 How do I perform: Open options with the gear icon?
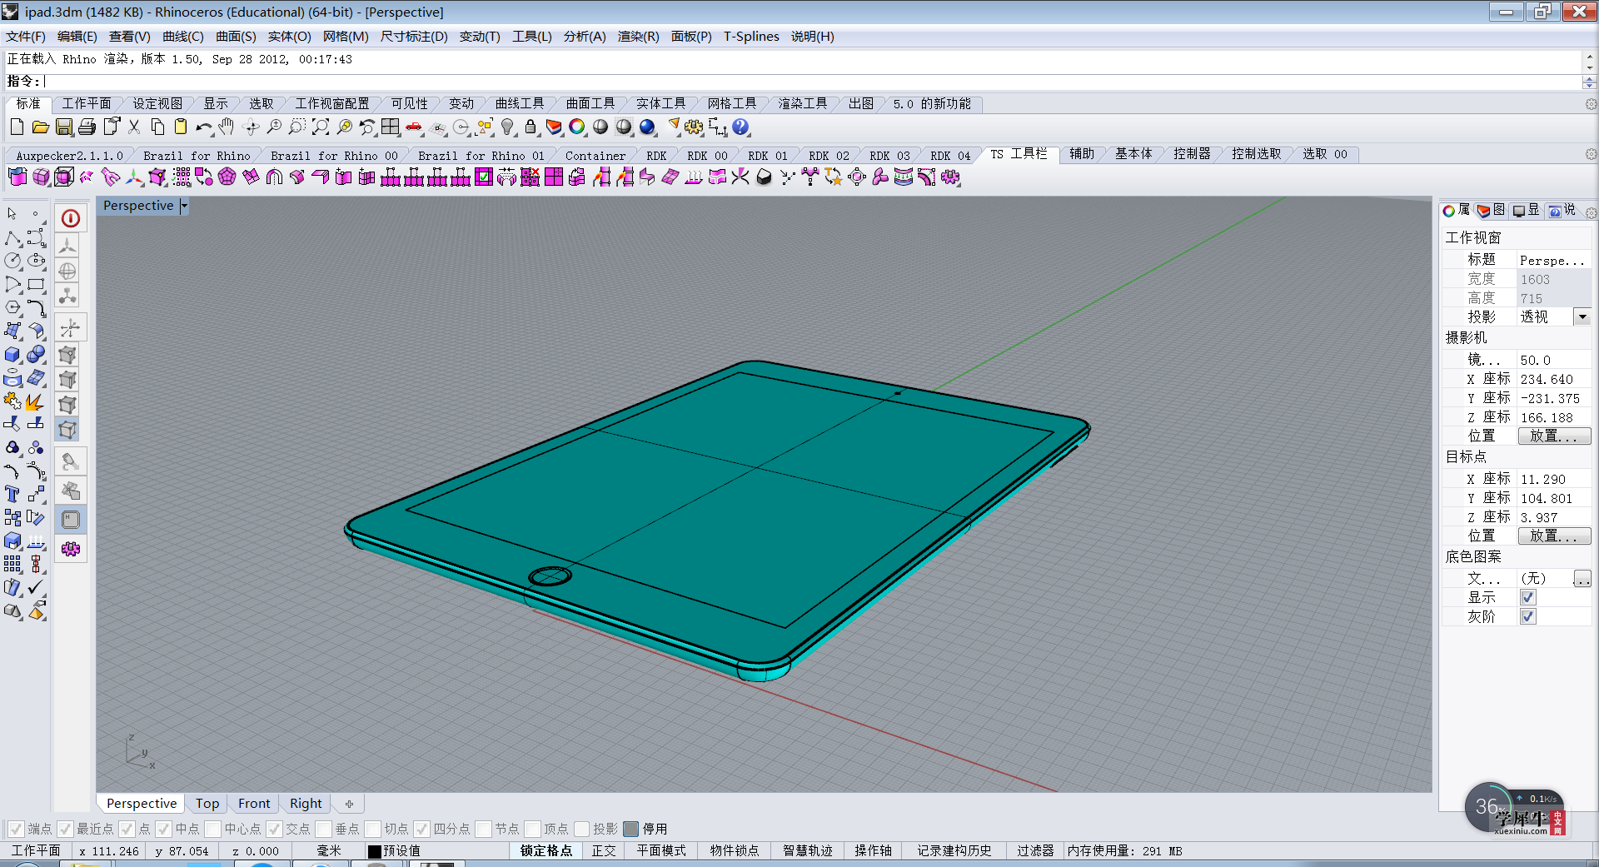click(x=694, y=127)
